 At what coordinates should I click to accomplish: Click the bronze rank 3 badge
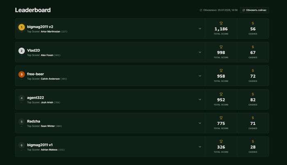pos(22,75)
